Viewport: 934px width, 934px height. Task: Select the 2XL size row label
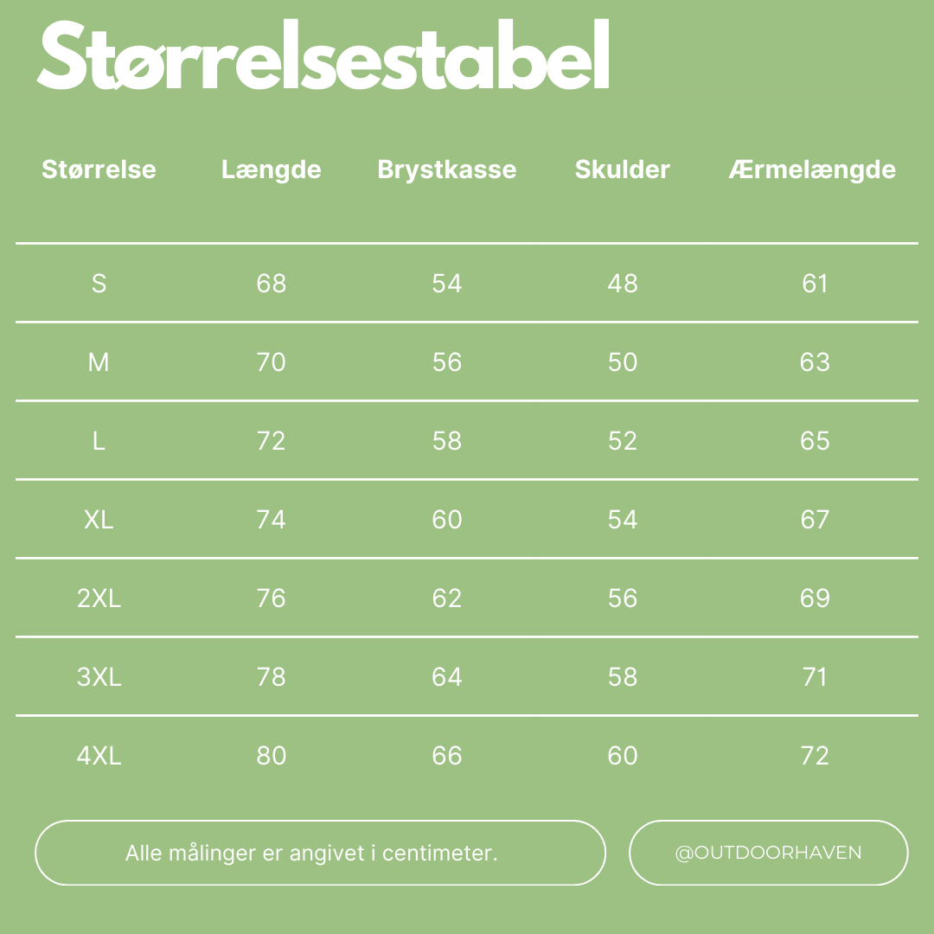pyautogui.click(x=99, y=598)
